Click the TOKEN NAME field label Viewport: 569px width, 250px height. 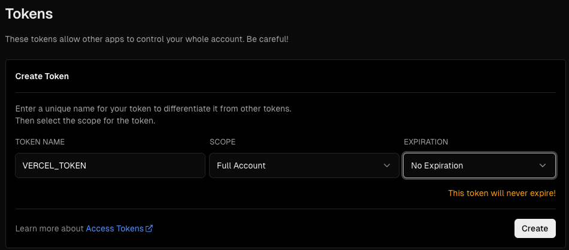[40, 141]
